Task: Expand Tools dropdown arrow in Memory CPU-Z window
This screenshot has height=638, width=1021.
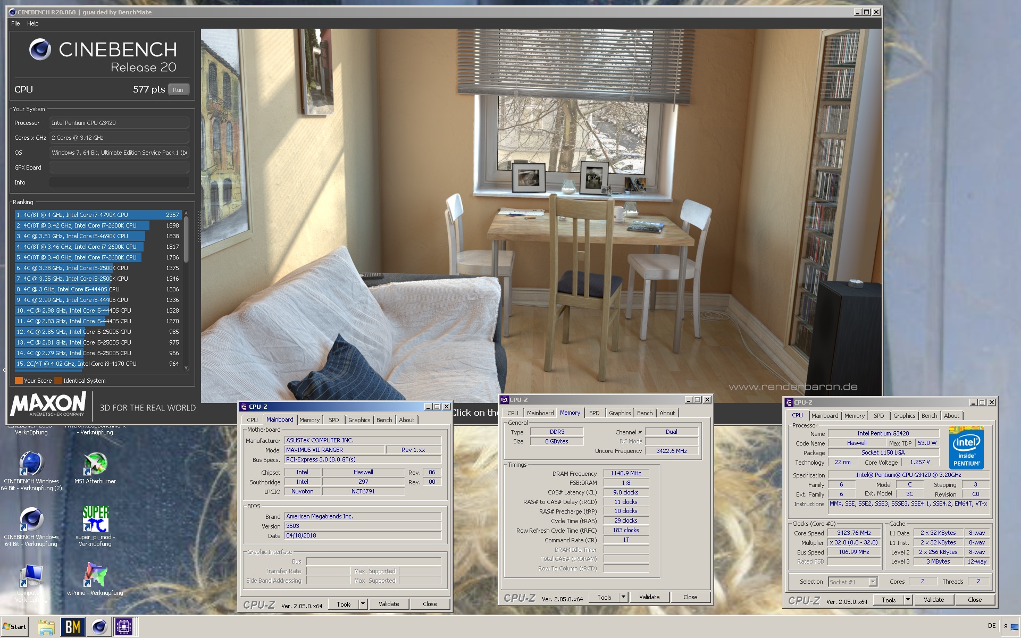Action: pos(623,597)
